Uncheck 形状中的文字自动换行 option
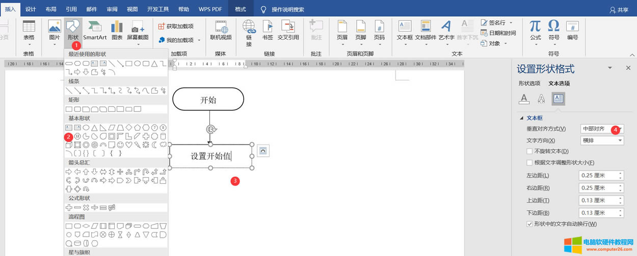 (x=530, y=224)
